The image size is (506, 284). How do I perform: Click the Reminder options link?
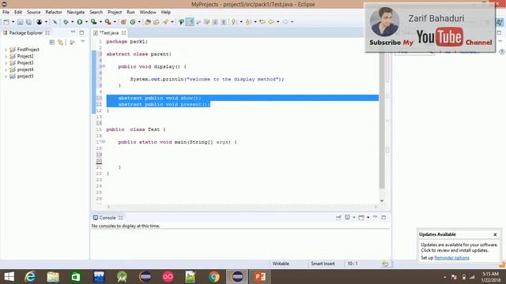pyautogui.click(x=451, y=258)
